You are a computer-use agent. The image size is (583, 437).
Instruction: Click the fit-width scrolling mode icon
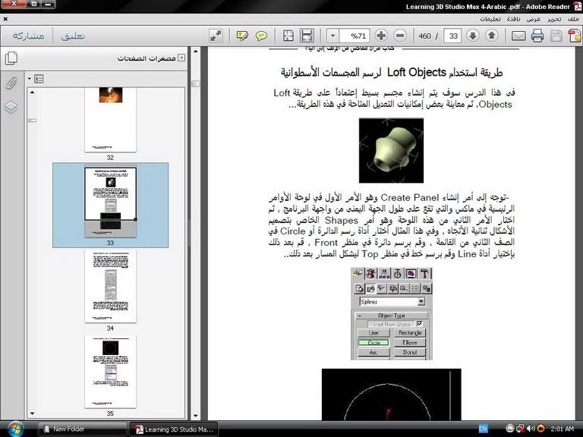pyautogui.click(x=307, y=36)
